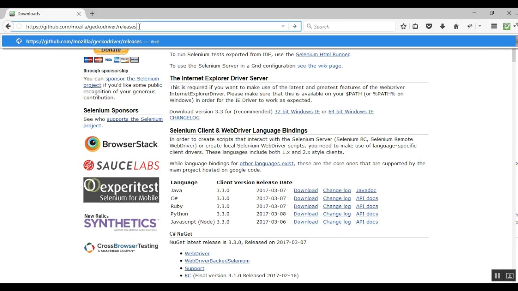Open WebDriverBackedSelenium NuGet link

[x=217, y=261]
